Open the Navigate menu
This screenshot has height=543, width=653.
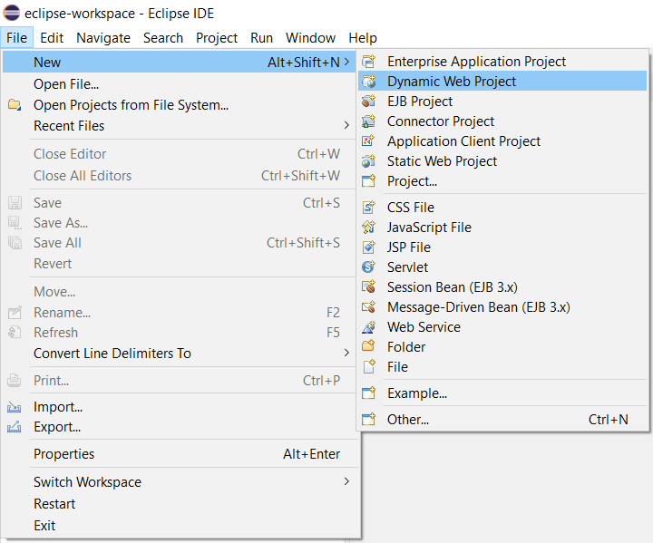103,37
